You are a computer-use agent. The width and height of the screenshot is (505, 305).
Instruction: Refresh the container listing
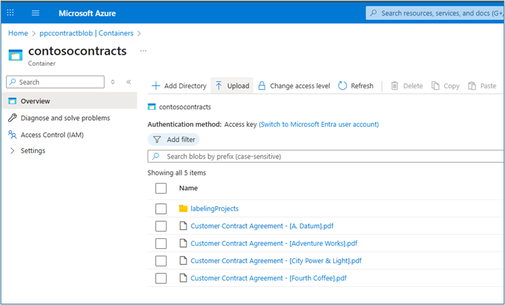tap(356, 86)
